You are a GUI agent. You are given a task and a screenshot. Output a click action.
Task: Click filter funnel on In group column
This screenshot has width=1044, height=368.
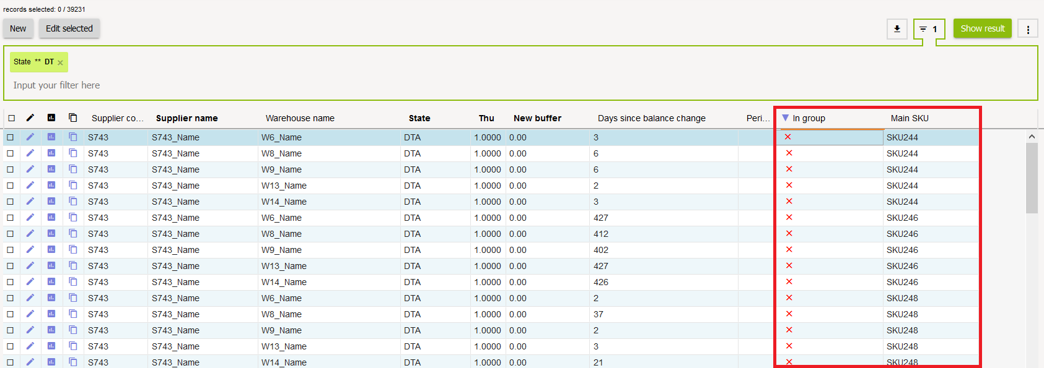pyautogui.click(x=785, y=118)
